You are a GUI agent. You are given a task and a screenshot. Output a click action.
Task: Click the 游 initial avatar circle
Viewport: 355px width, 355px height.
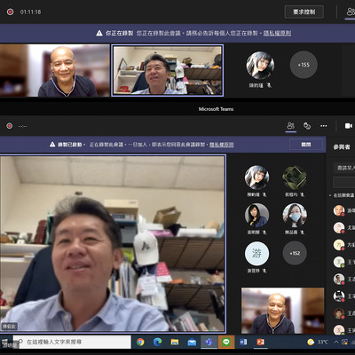(x=256, y=253)
